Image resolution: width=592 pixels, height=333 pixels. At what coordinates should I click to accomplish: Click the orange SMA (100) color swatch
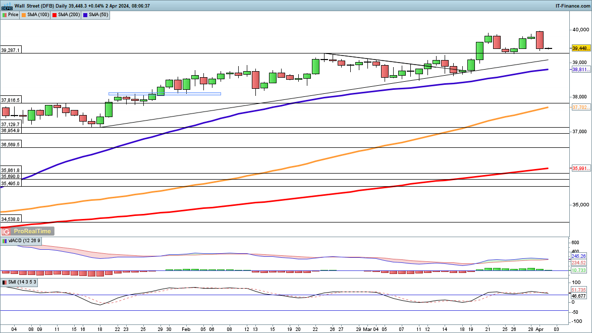pos(24,15)
